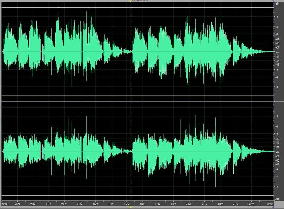The image size is (284, 209).
Task: Click the right 'hms' time format label
Action: (x=270, y=204)
